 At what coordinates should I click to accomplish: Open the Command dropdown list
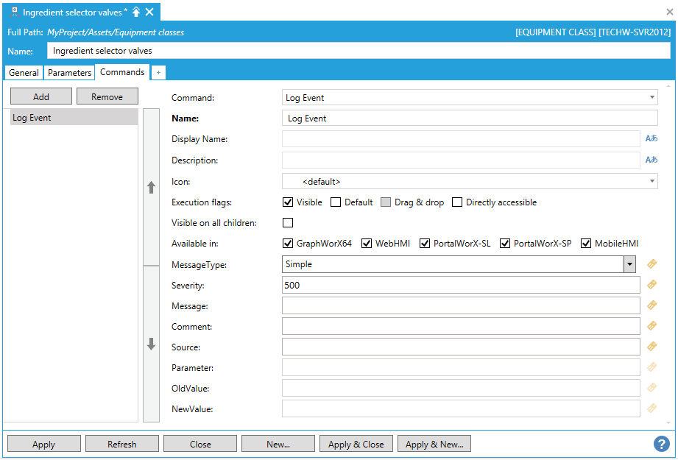point(652,97)
